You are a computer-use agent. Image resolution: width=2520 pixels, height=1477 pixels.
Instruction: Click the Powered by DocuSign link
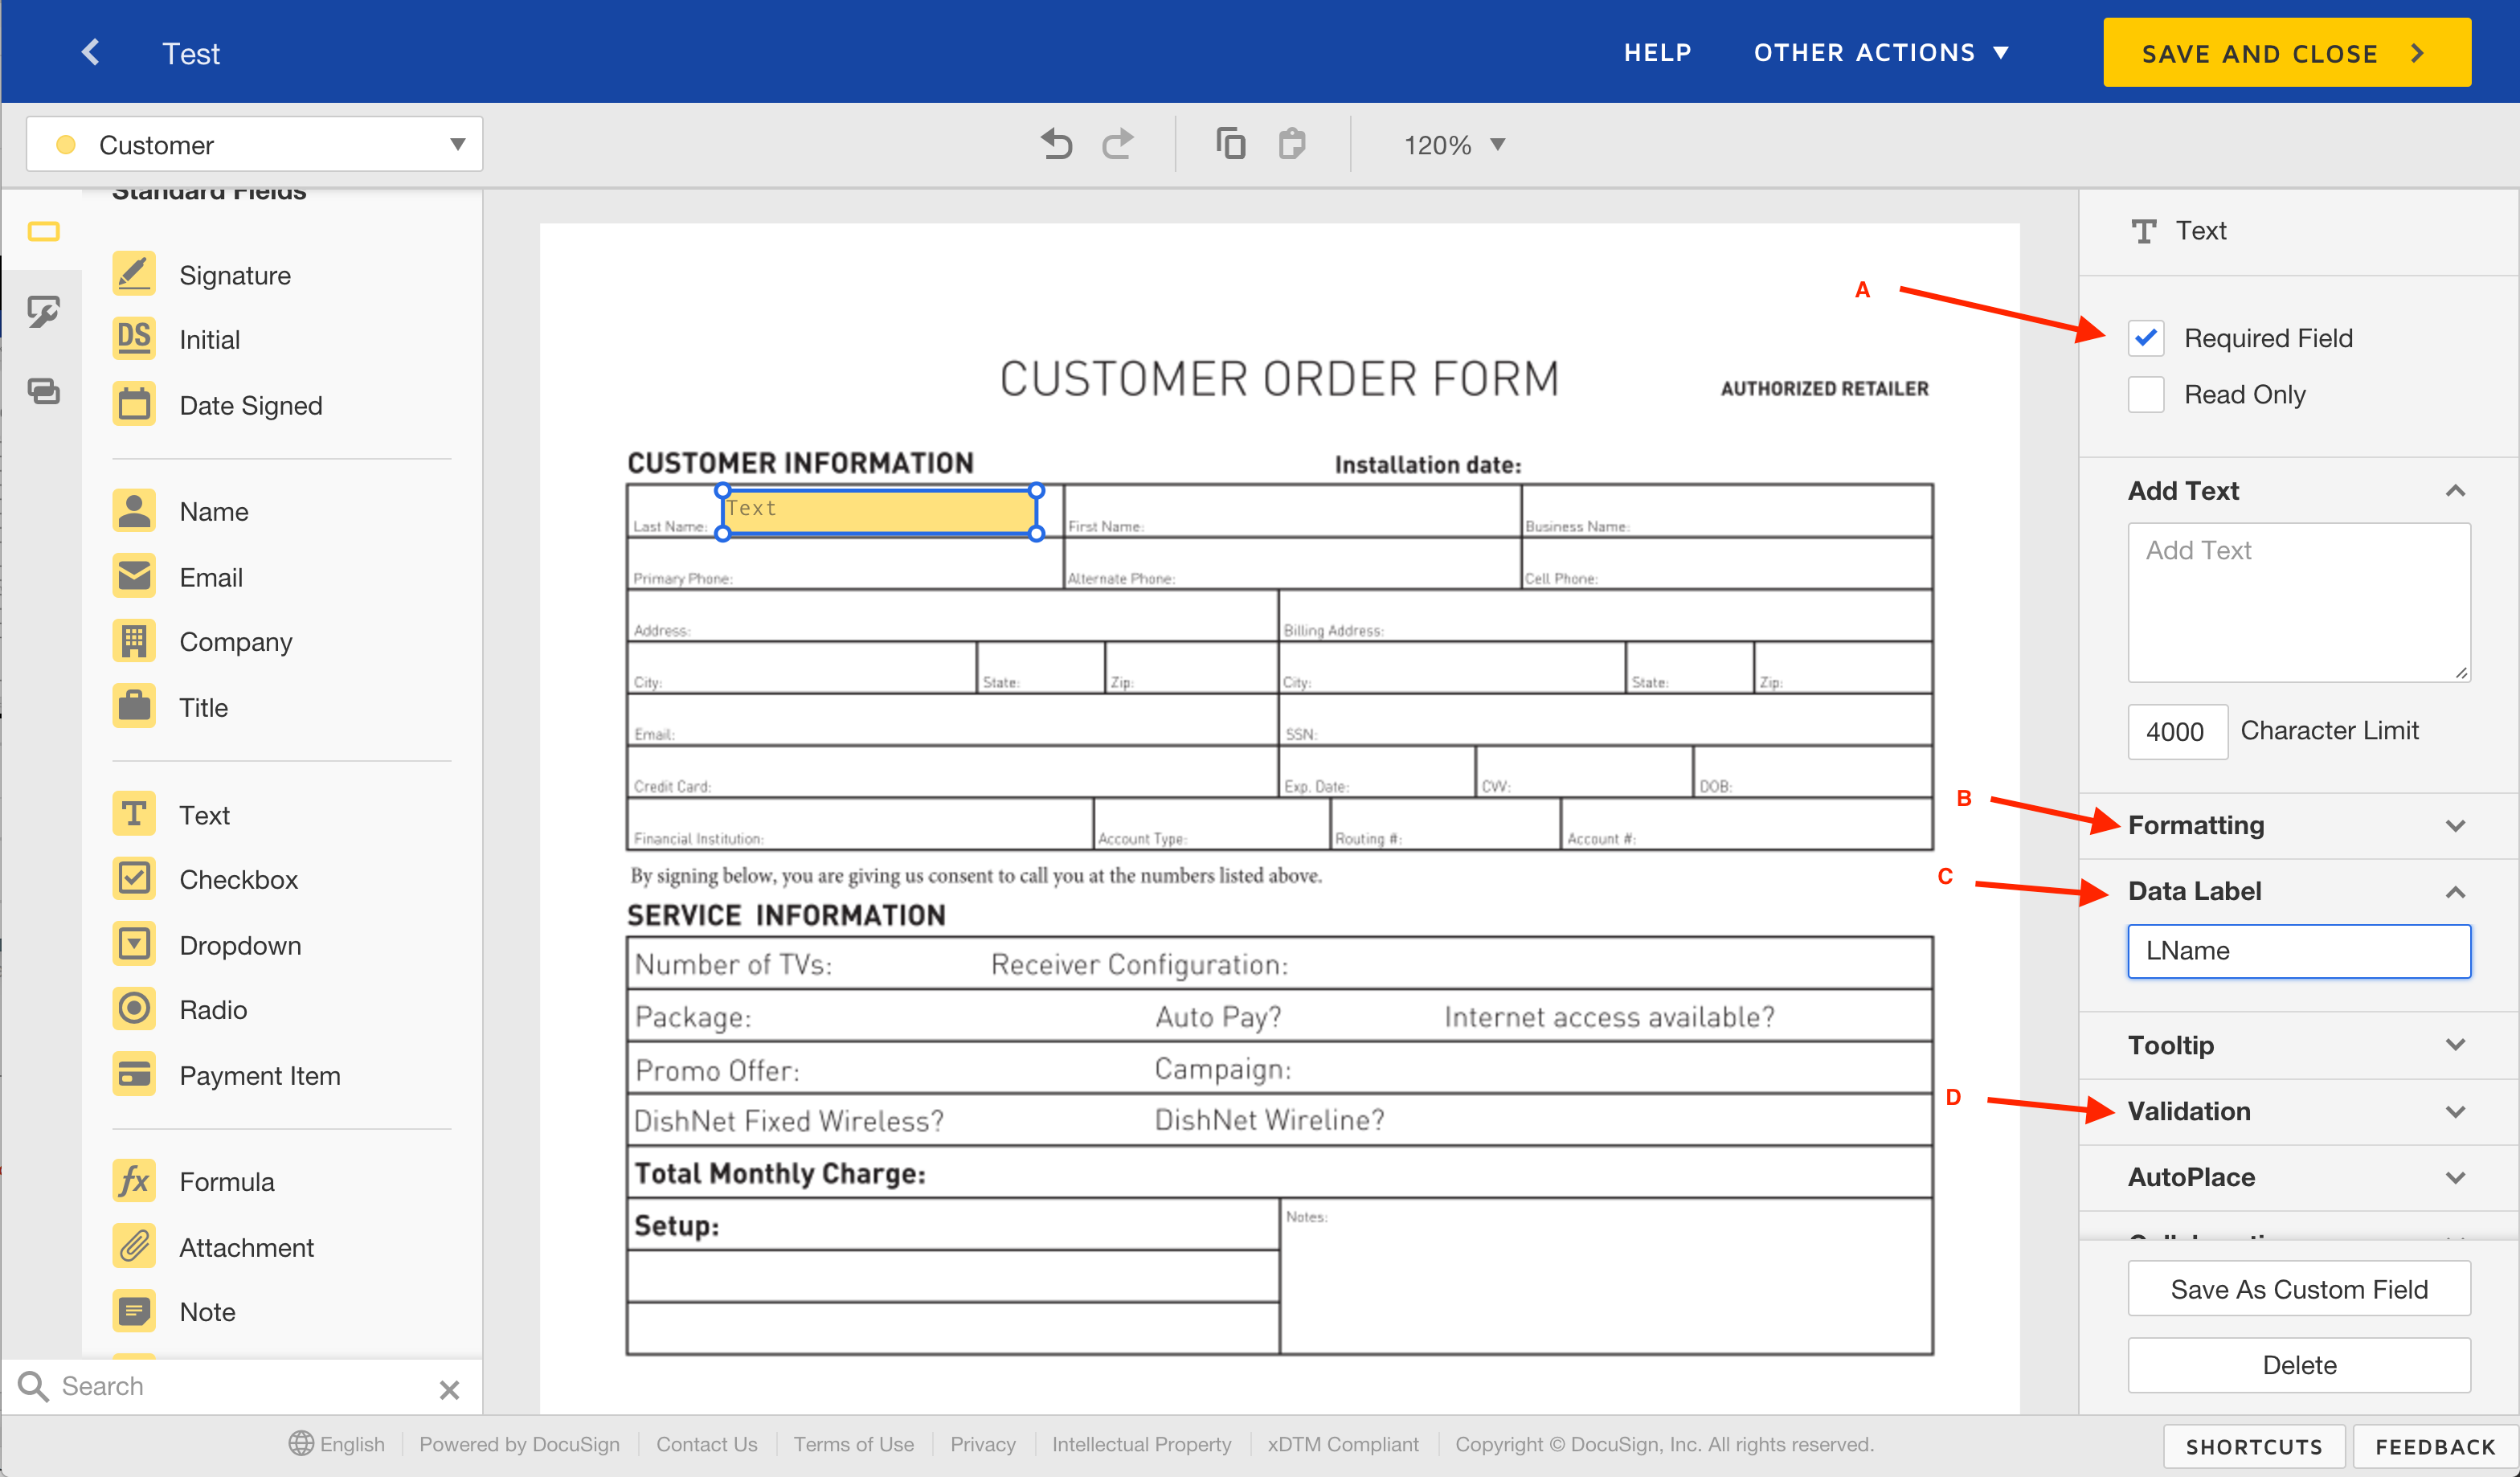click(x=519, y=1444)
